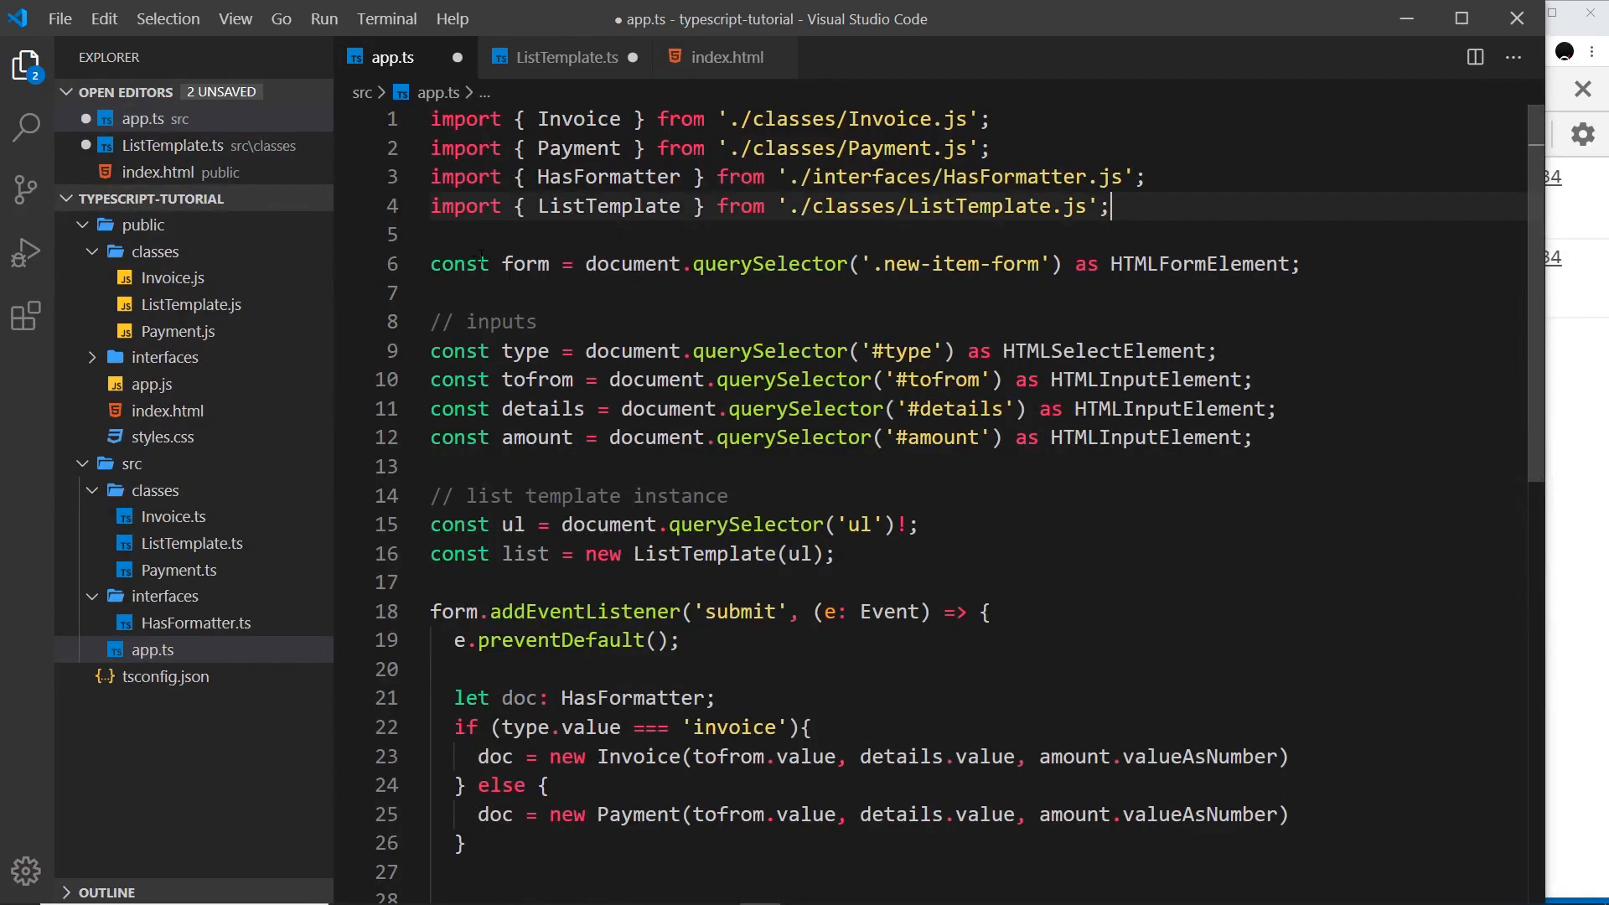Image resolution: width=1609 pixels, height=905 pixels.
Task: Collapse the classes folder under src
Action: coord(92,490)
